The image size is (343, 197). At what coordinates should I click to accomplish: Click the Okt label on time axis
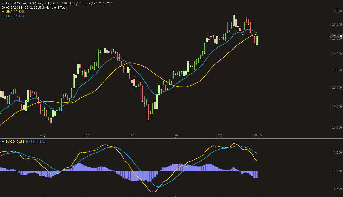[132, 135]
